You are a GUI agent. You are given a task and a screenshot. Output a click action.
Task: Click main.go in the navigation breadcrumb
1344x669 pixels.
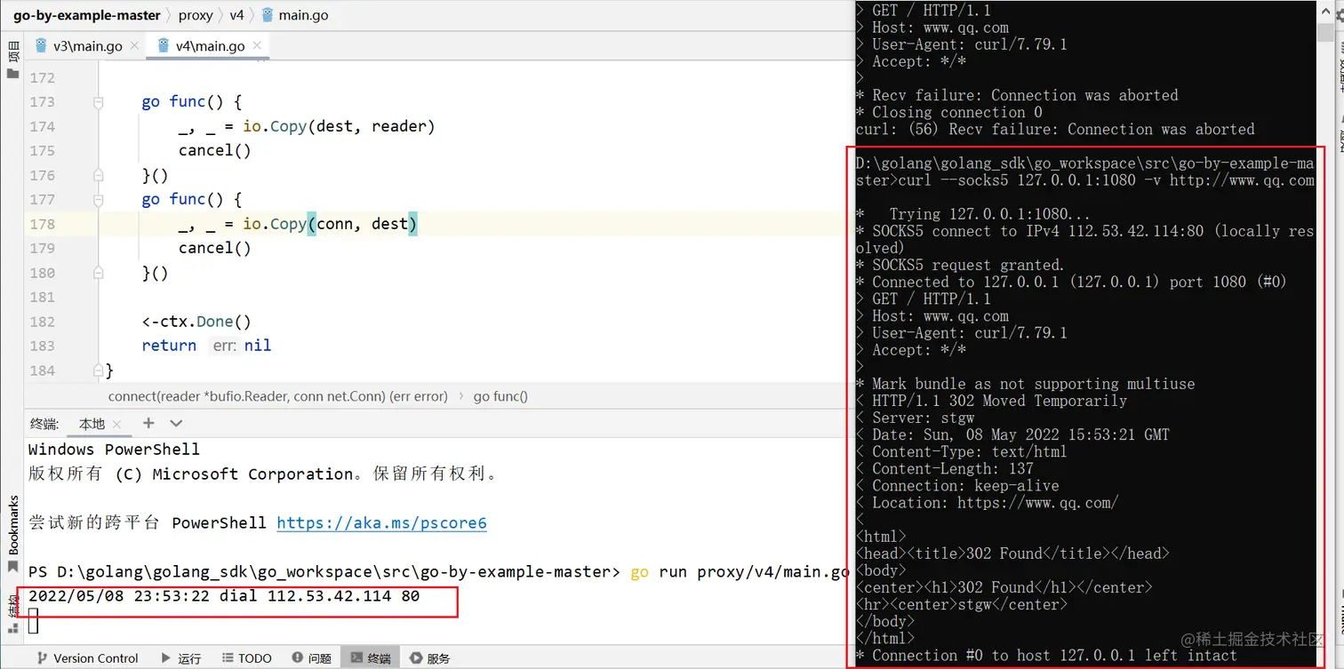(x=293, y=15)
